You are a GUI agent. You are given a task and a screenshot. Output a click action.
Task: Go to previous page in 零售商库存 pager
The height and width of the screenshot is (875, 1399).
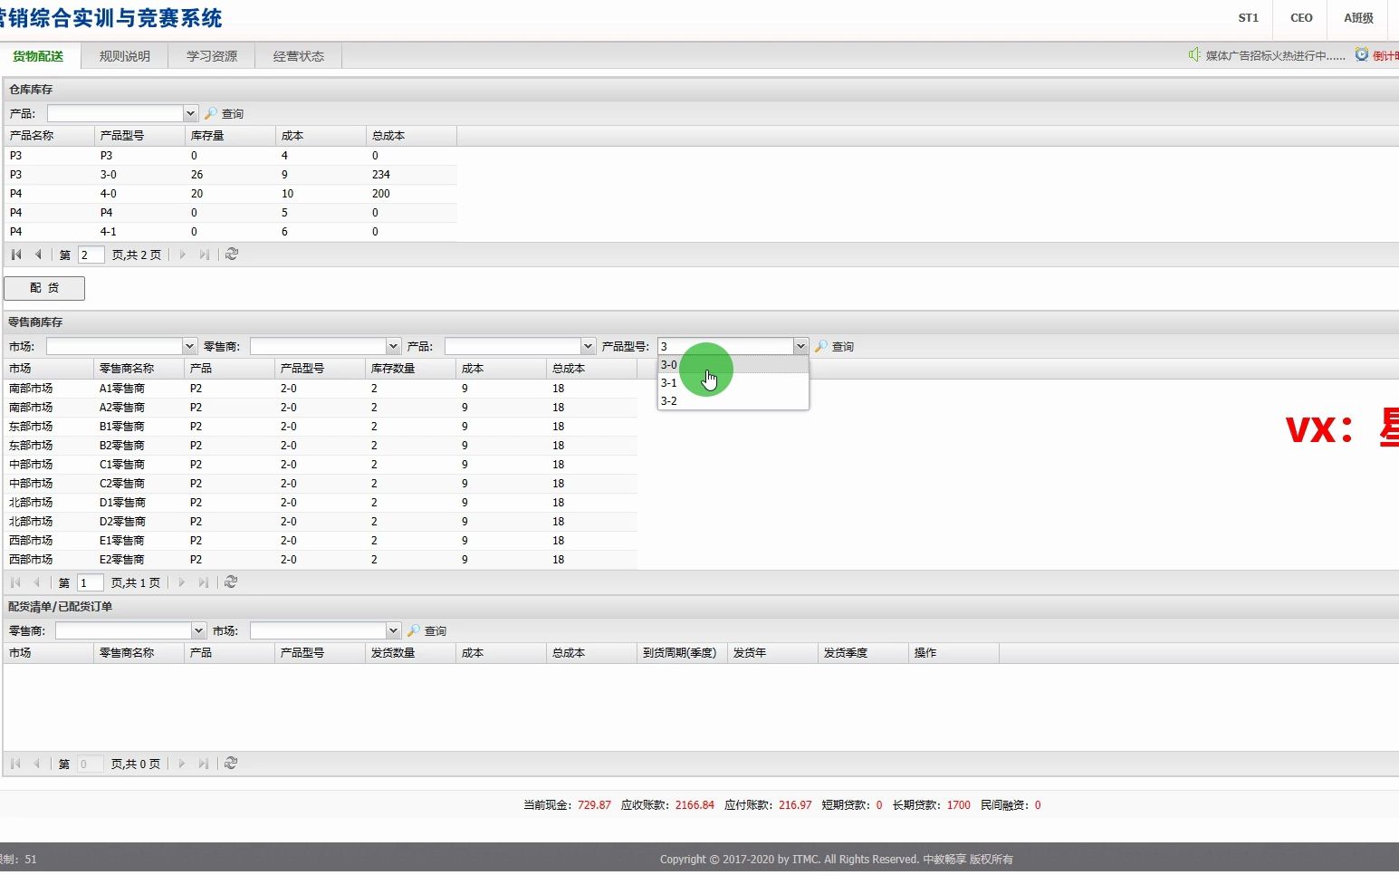(37, 582)
